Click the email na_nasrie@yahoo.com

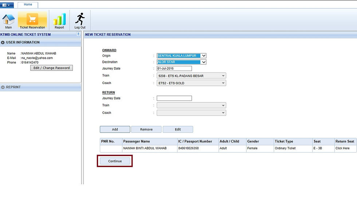[x=37, y=58]
